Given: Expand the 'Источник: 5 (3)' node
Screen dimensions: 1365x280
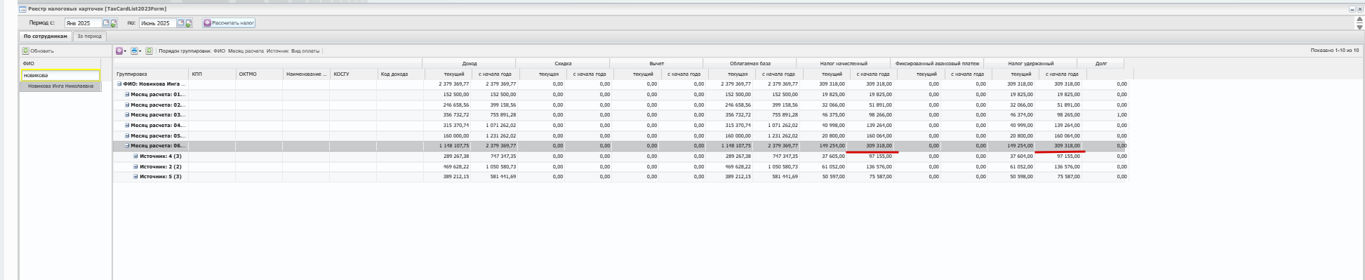Looking at the screenshot, I should 136,177.
